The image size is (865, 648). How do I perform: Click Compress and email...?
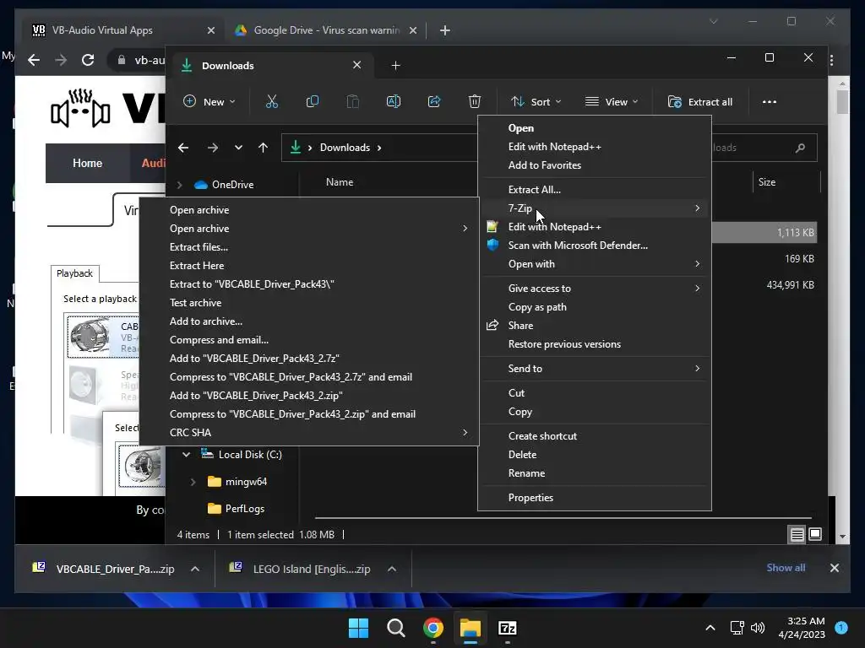[309, 340]
